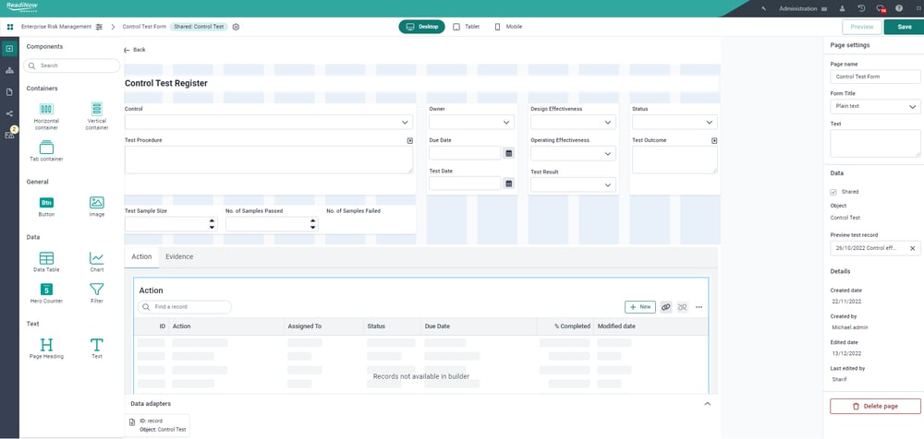Pick the Data Table component
The width and height of the screenshot is (924, 439).
pyautogui.click(x=46, y=263)
